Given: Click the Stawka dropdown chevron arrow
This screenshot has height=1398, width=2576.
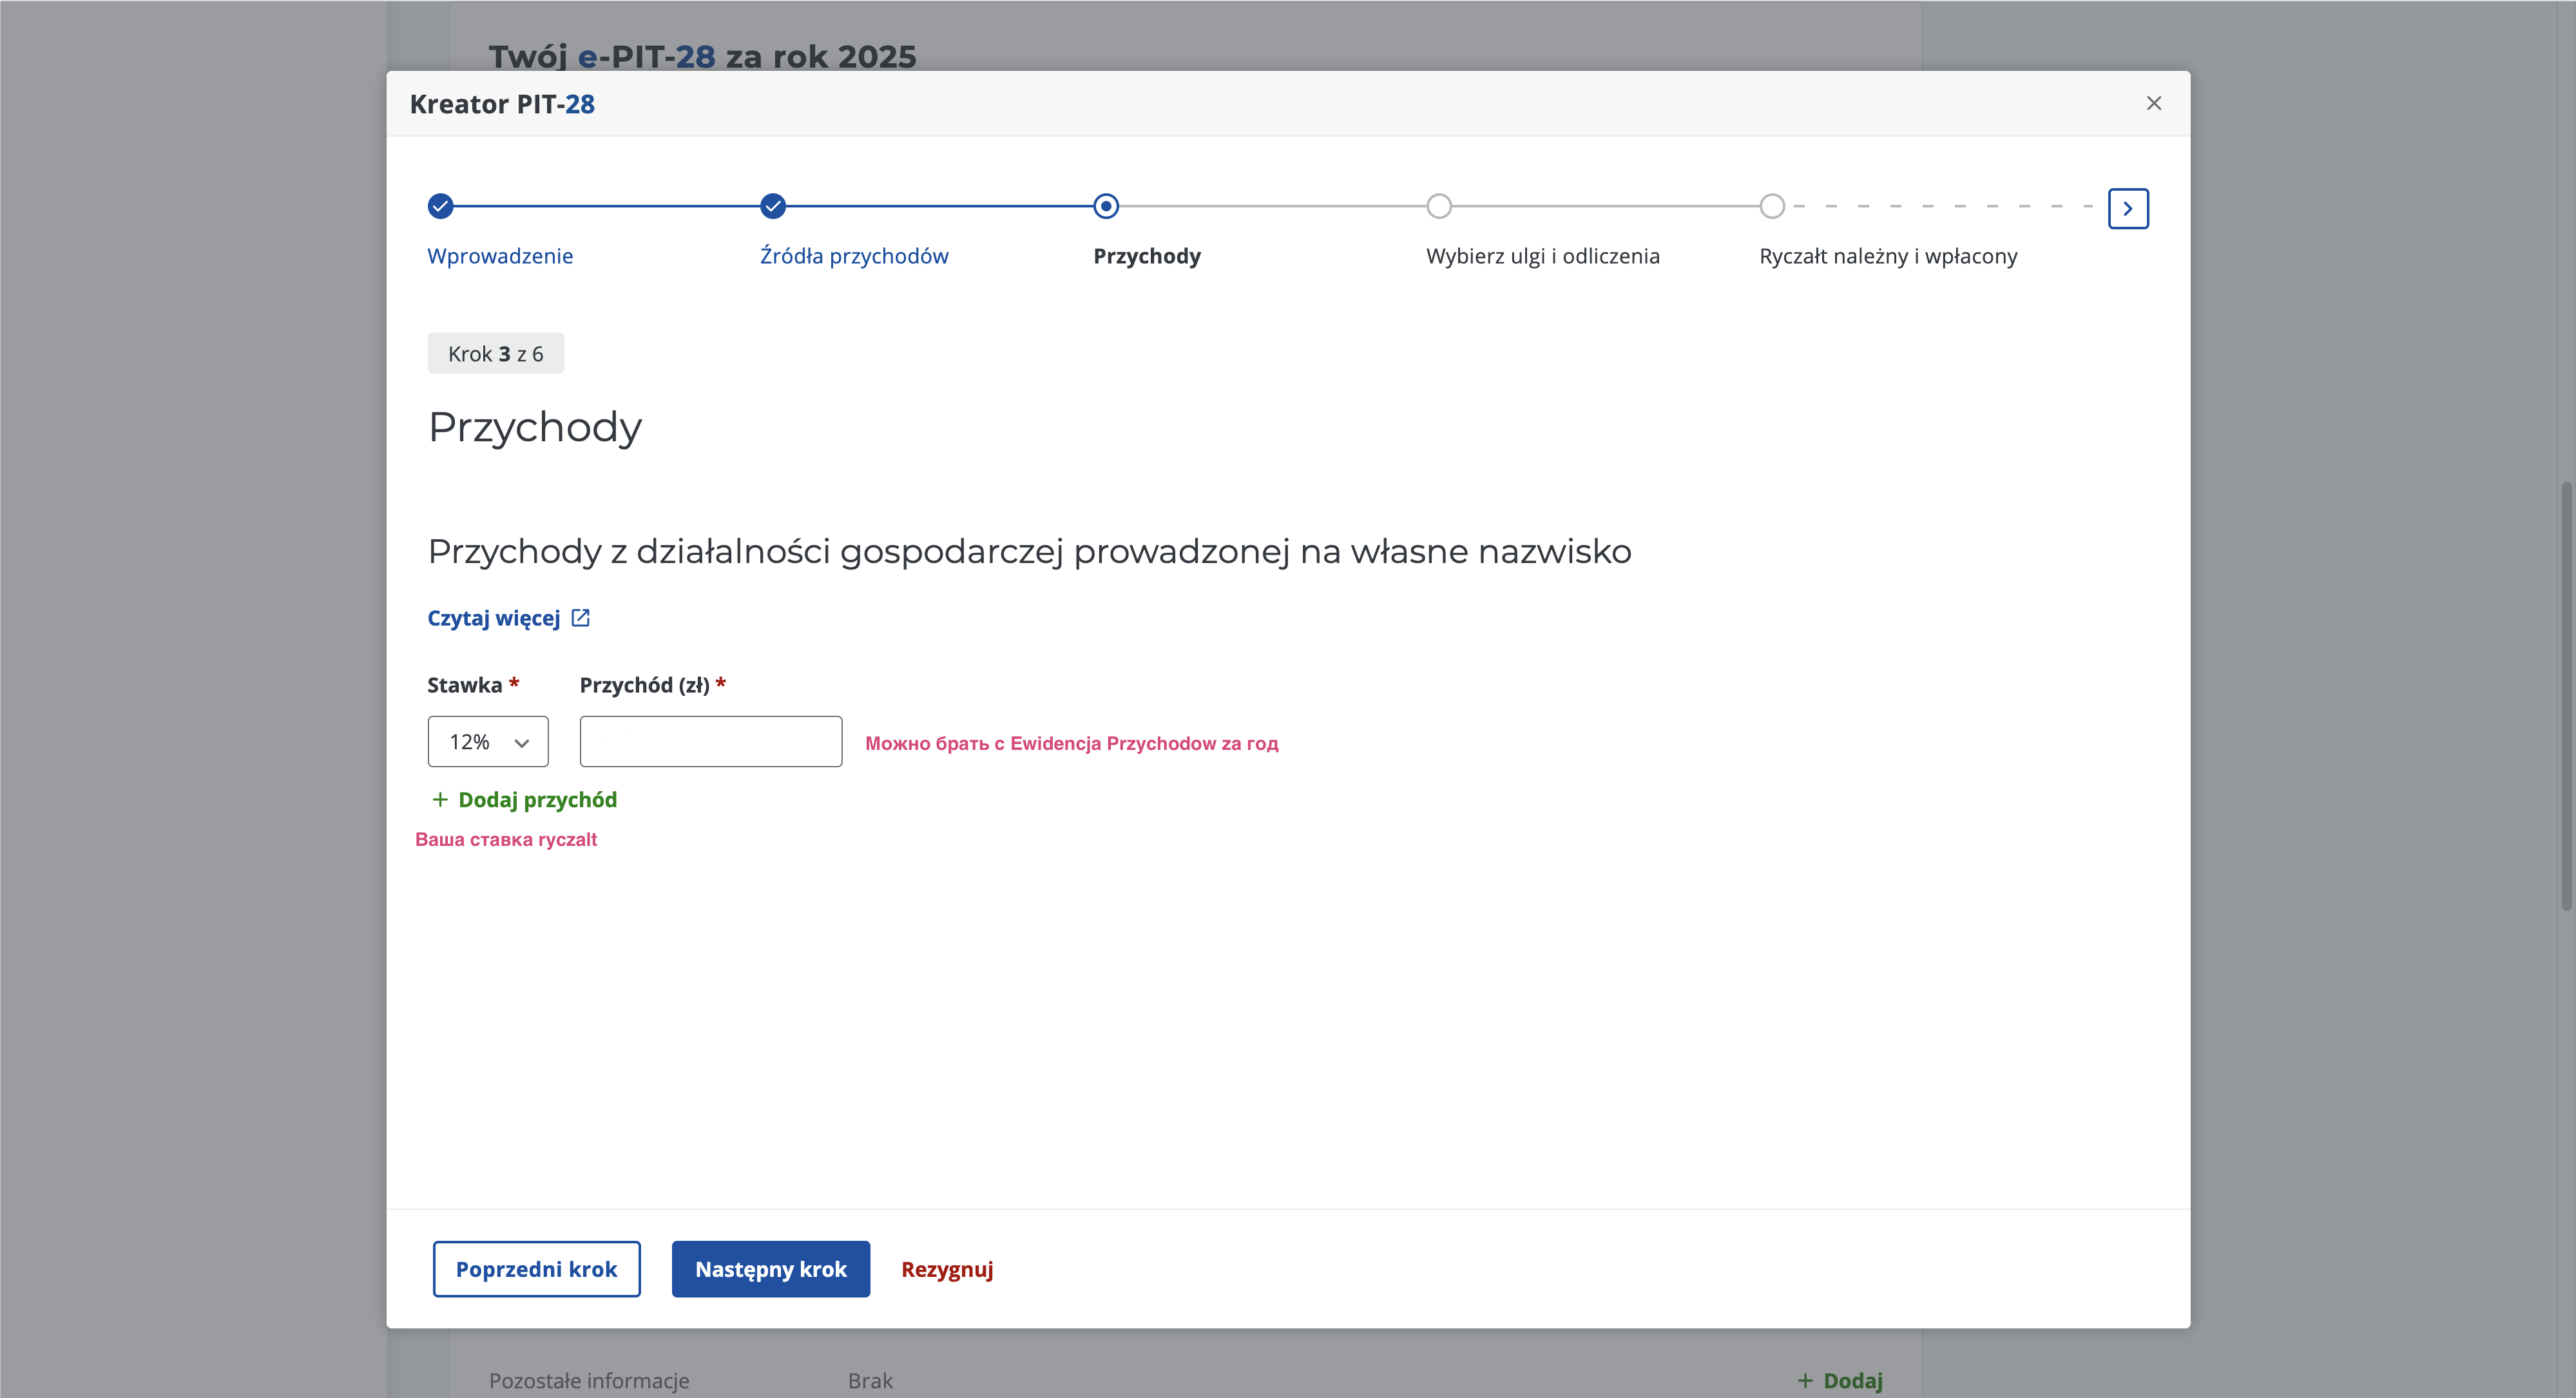Looking at the screenshot, I should tap(522, 743).
